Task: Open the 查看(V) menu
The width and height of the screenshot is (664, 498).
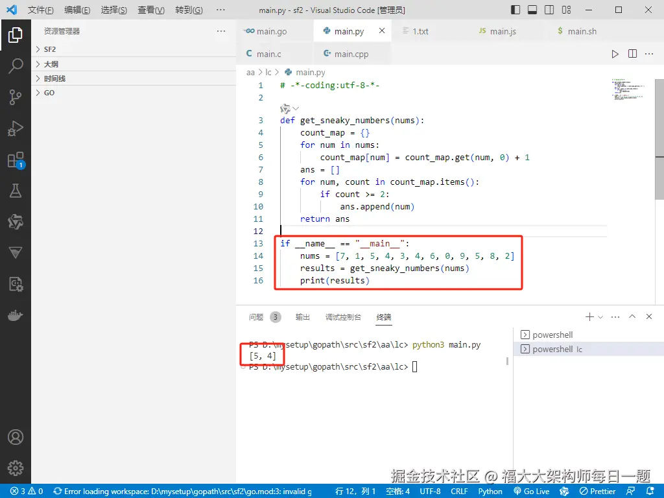Action: click(x=151, y=10)
